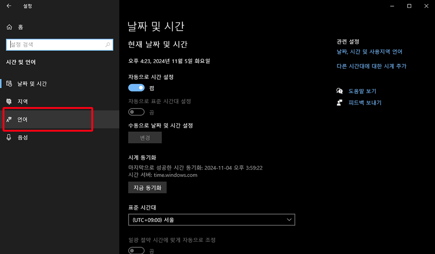
Task: Open 다른 시간대에 대한 시계 추가 link
Action: [x=371, y=66]
